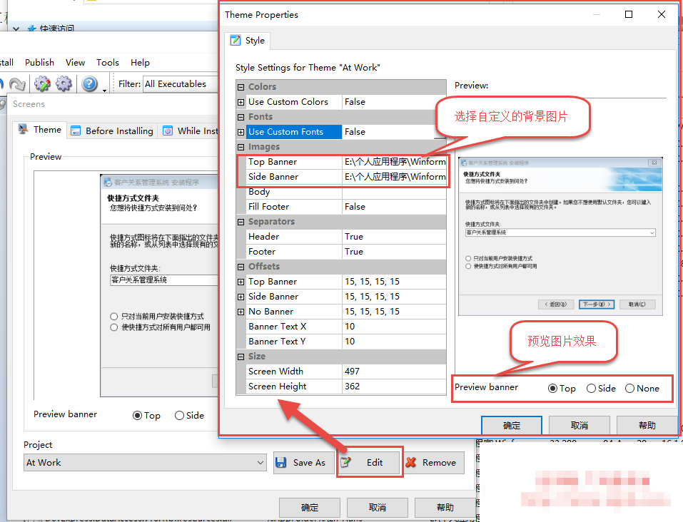Collapse the Separators category
Image resolution: width=683 pixels, height=522 pixels.
pyautogui.click(x=241, y=222)
